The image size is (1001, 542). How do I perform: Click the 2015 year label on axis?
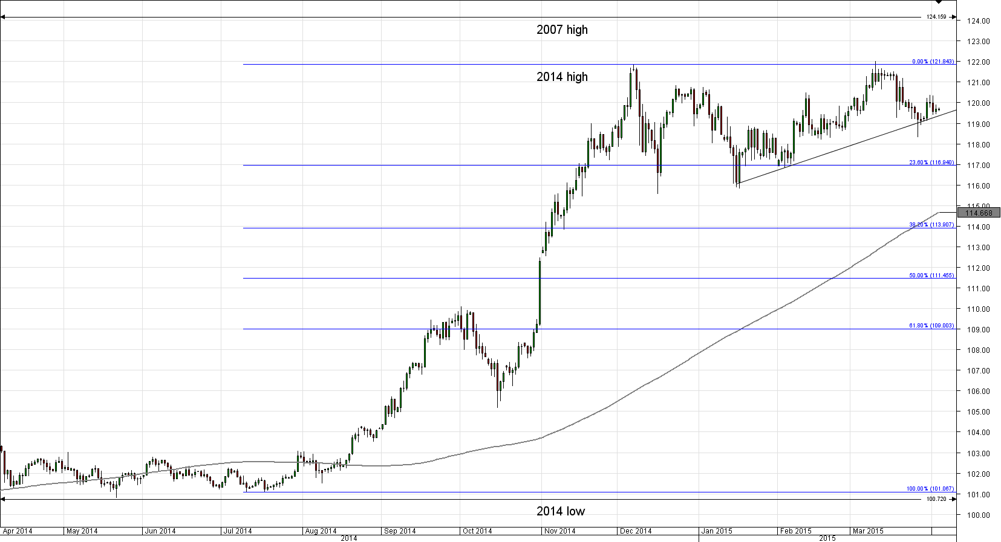(x=827, y=538)
